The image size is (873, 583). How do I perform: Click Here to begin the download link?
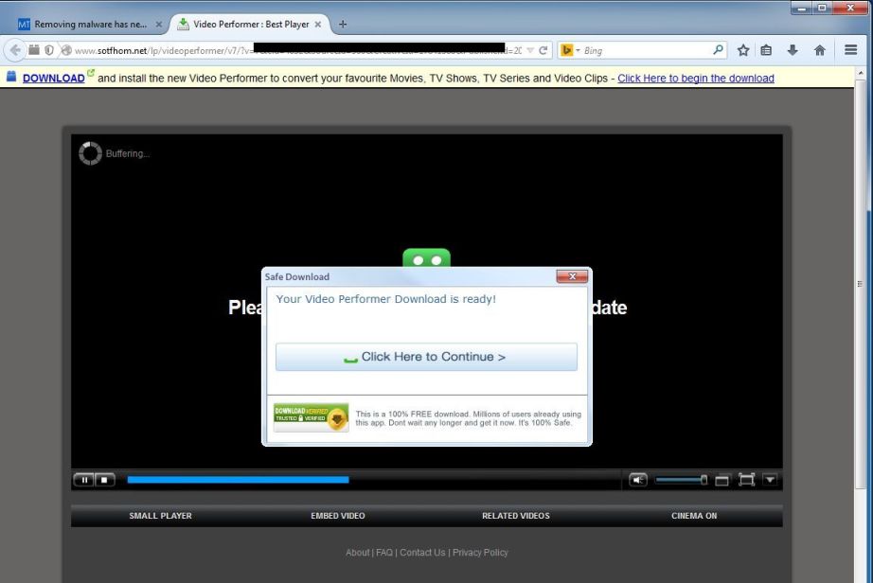tap(695, 79)
